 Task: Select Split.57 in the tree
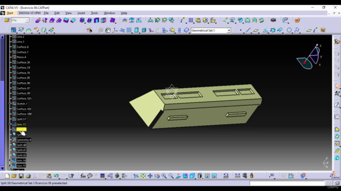tap(21, 119)
